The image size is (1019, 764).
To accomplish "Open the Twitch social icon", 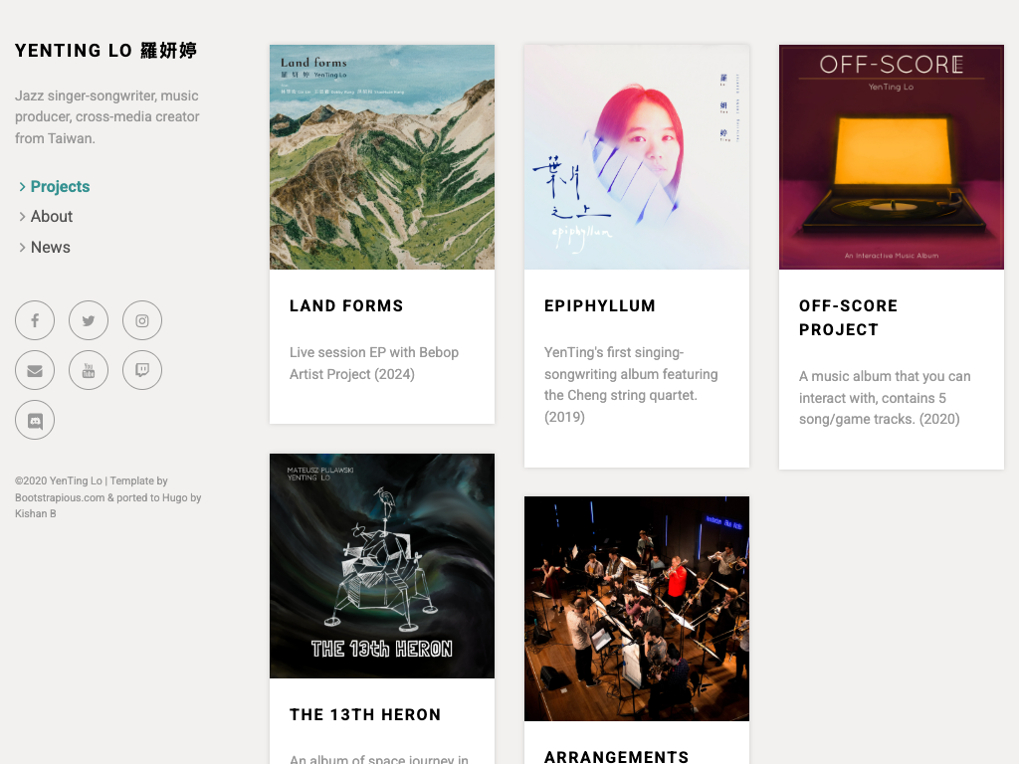I will [142, 370].
